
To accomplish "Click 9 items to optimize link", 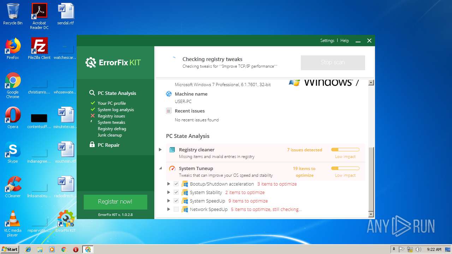I will coord(248,201).
